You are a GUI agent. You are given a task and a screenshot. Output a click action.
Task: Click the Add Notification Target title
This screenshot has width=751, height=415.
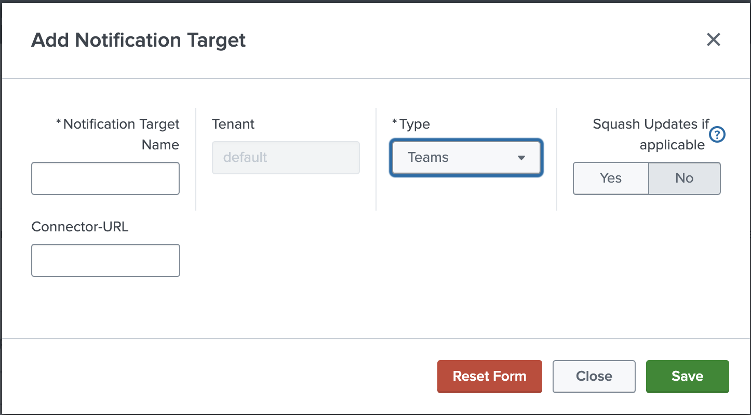tap(138, 40)
